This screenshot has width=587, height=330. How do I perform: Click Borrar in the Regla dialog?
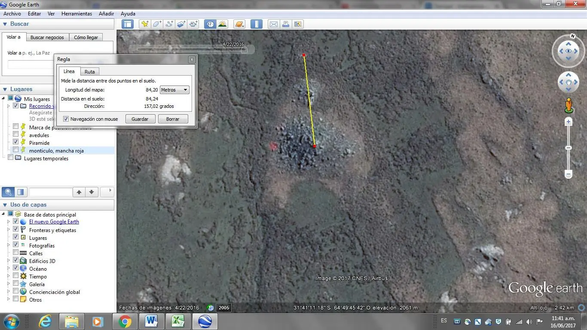pyautogui.click(x=173, y=119)
